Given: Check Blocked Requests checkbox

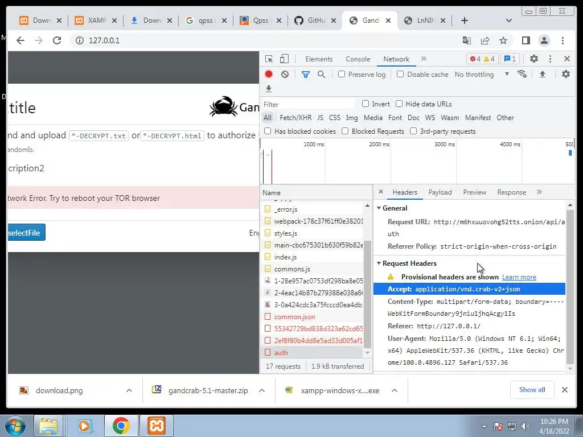Looking at the screenshot, I should pos(345,131).
